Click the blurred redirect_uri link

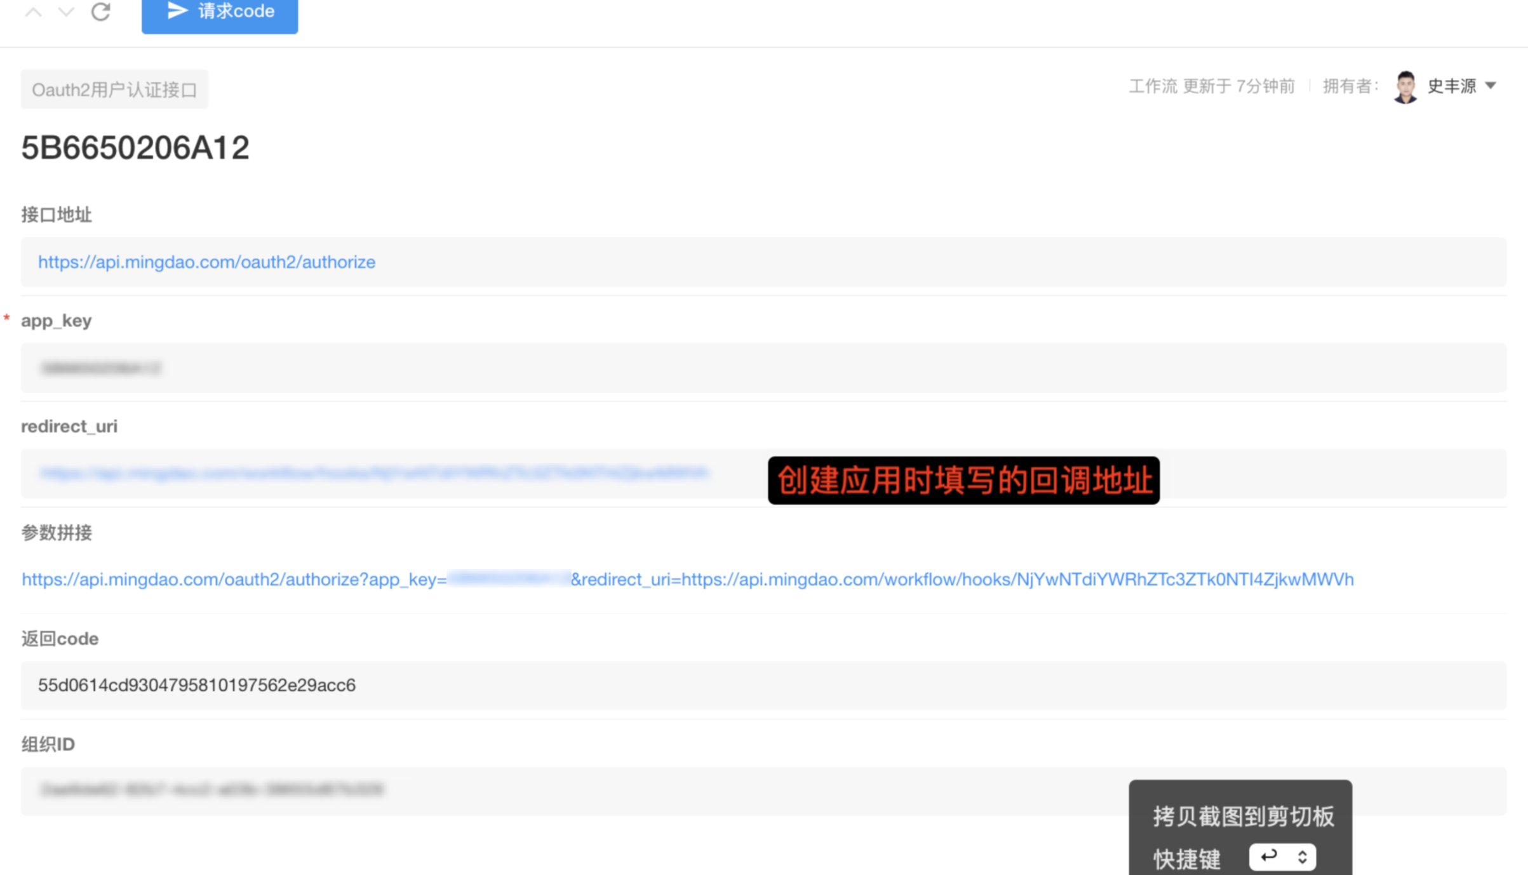coord(373,473)
